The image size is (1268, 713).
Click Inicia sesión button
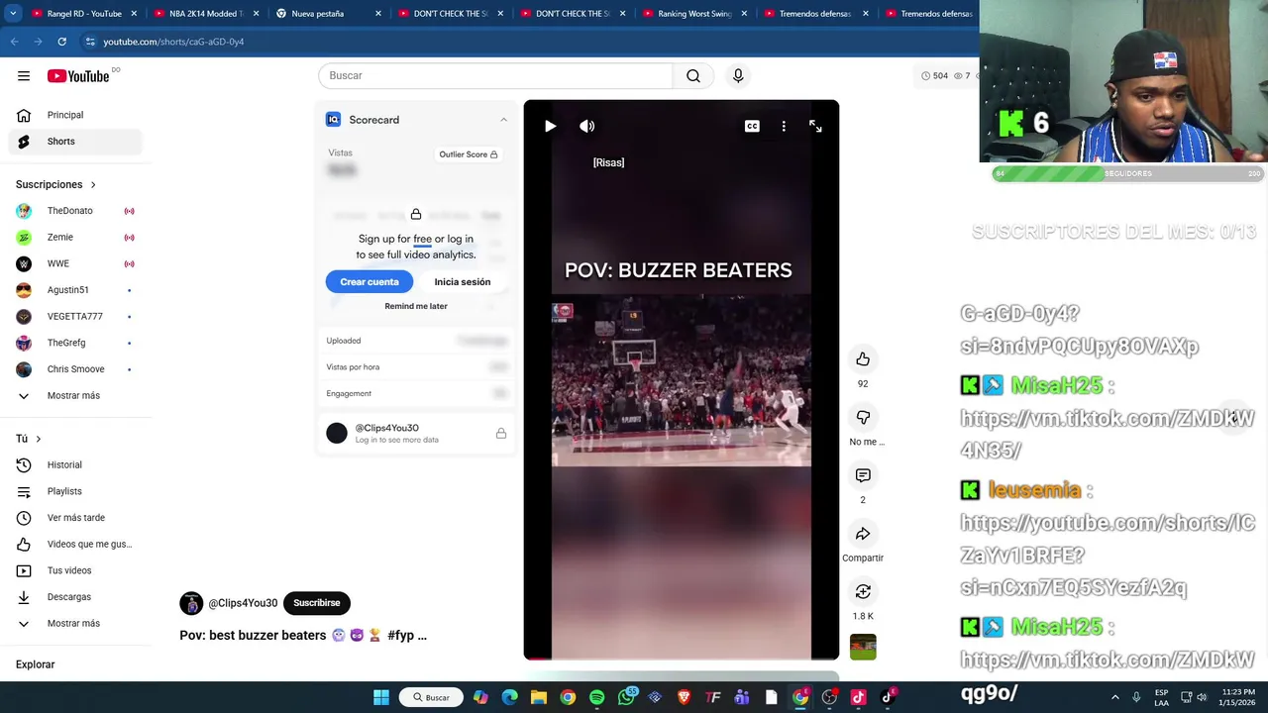462,282
